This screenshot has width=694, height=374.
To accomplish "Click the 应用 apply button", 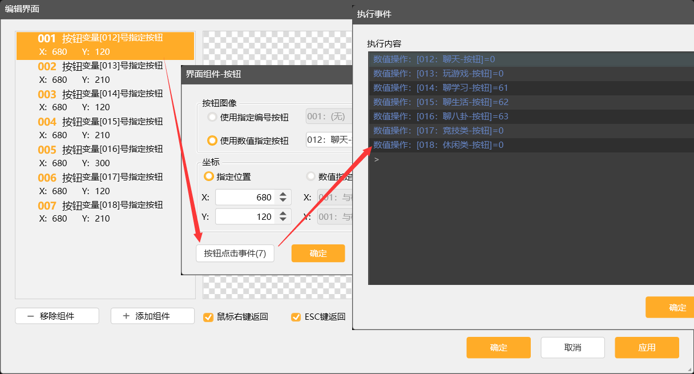I will (x=647, y=348).
